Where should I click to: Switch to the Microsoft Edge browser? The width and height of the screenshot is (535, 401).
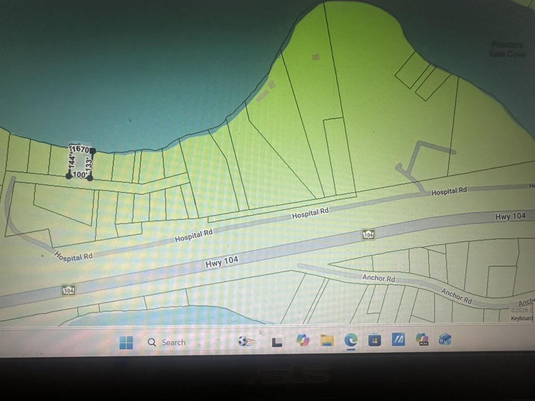(x=351, y=340)
